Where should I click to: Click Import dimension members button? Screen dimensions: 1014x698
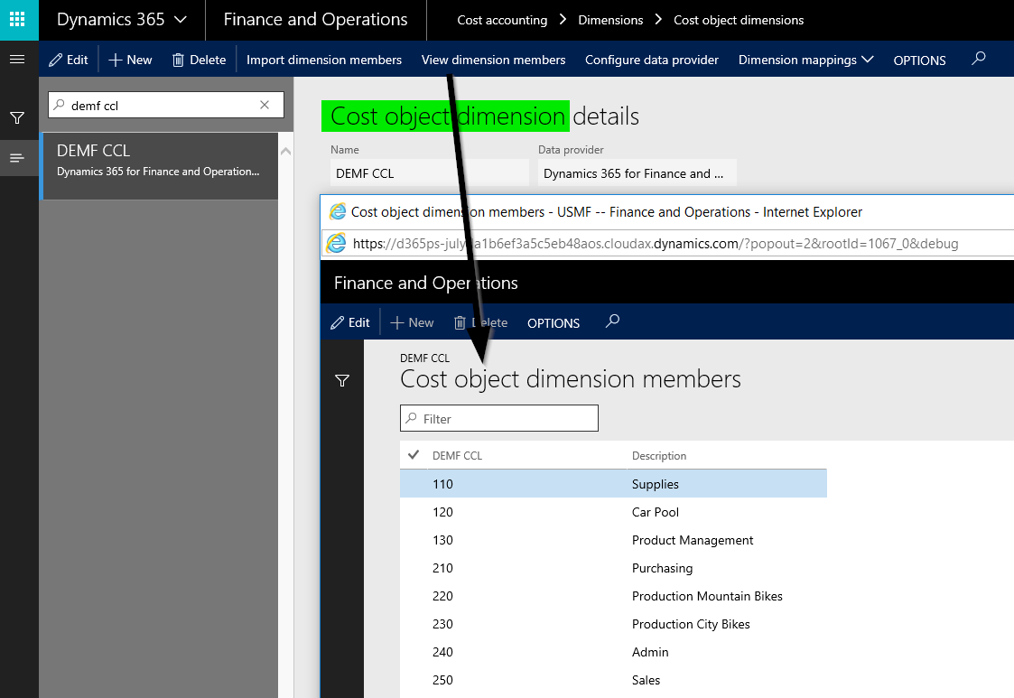tap(324, 60)
